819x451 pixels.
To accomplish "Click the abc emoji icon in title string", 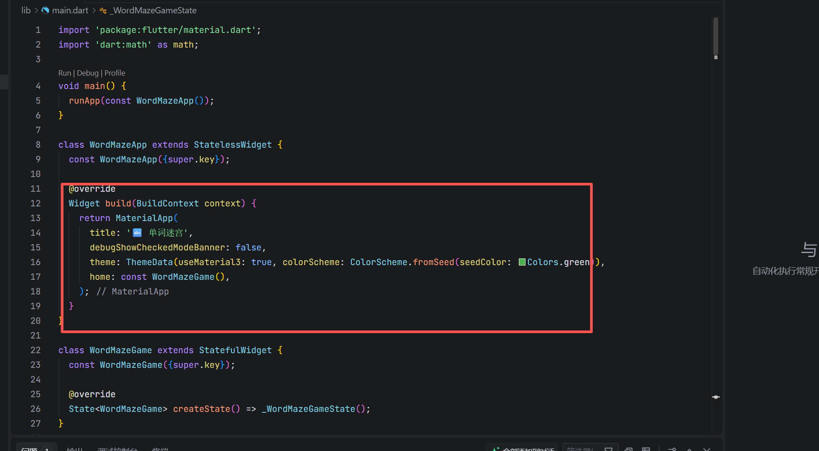I will coord(137,233).
